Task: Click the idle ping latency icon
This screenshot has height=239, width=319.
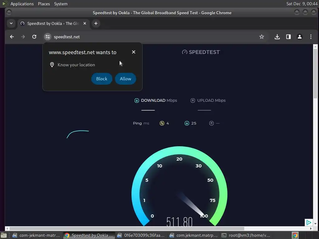Action: click(162, 123)
